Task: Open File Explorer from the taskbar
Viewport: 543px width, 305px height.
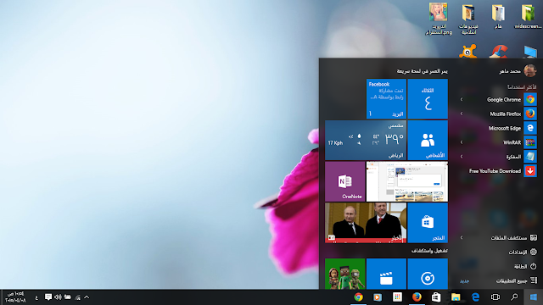Action: coord(456,297)
